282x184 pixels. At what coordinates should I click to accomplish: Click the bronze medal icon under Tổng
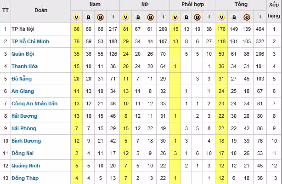pyautogui.click(x=247, y=17)
